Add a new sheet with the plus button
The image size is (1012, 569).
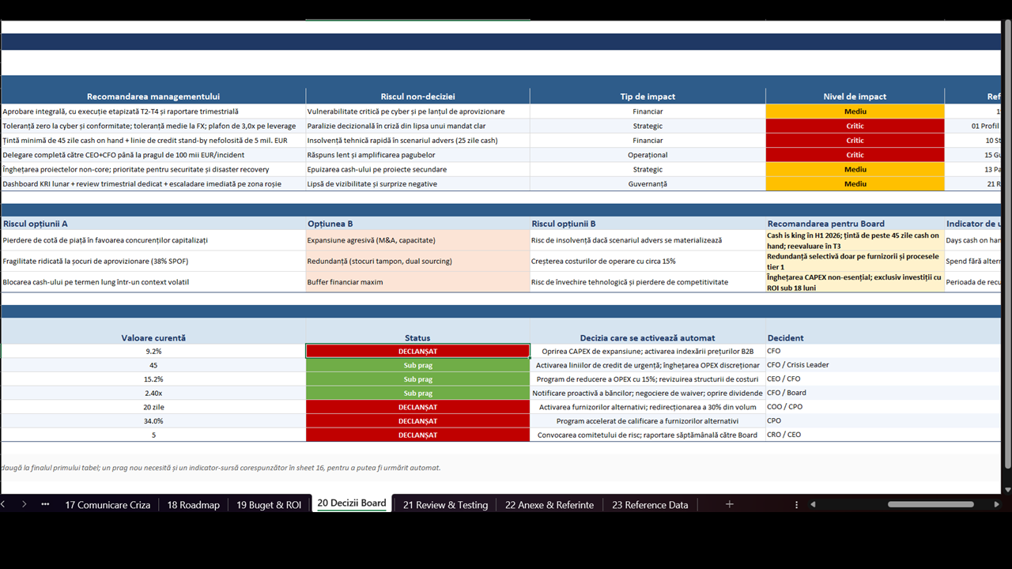click(x=729, y=504)
